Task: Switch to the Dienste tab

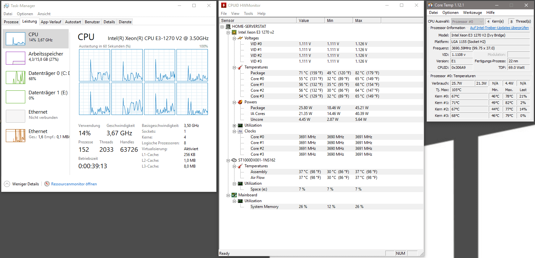Action: [x=125, y=22]
